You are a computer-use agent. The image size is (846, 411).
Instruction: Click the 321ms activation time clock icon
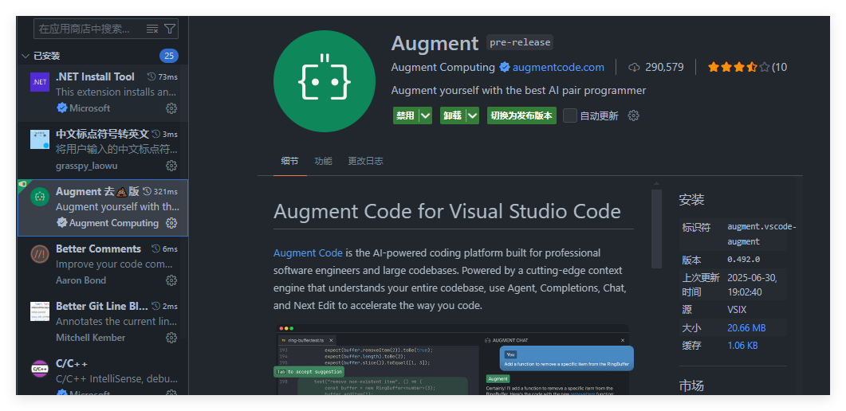[x=147, y=192]
